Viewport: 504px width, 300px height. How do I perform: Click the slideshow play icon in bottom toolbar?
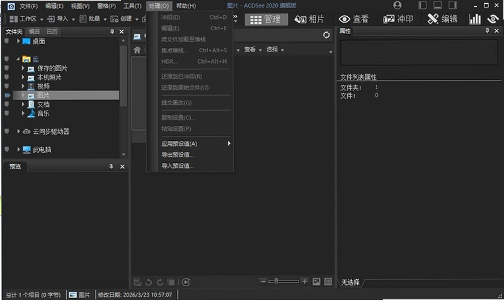point(186,282)
